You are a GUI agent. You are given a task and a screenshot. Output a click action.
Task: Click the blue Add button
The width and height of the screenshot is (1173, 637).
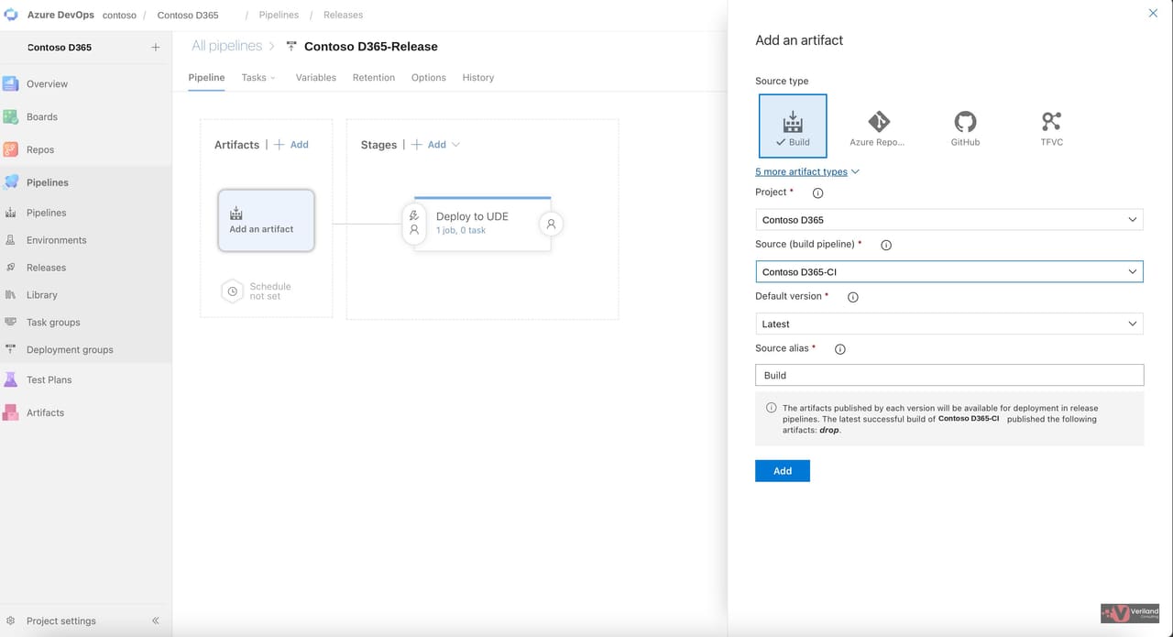[x=783, y=470]
